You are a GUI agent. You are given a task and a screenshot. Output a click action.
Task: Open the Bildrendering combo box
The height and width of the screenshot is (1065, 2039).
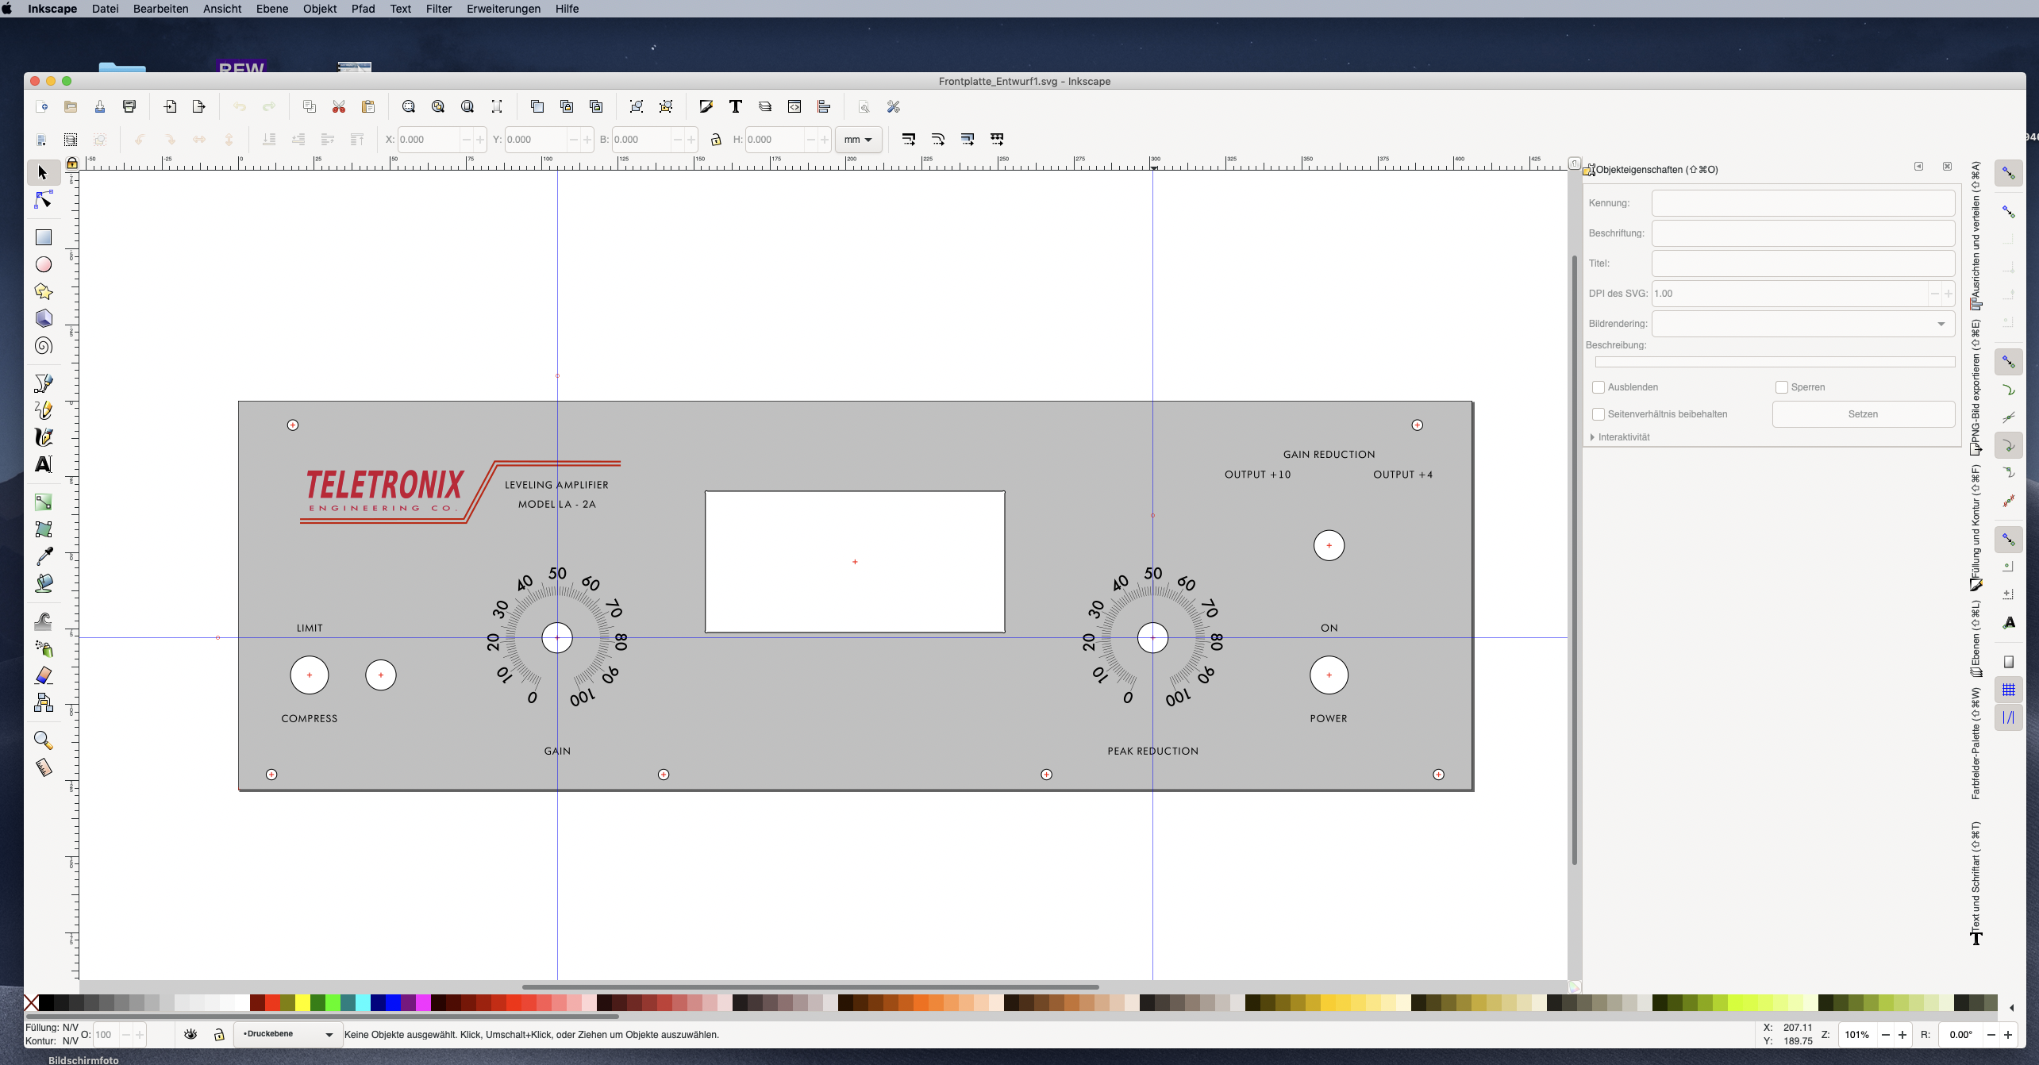1802,324
